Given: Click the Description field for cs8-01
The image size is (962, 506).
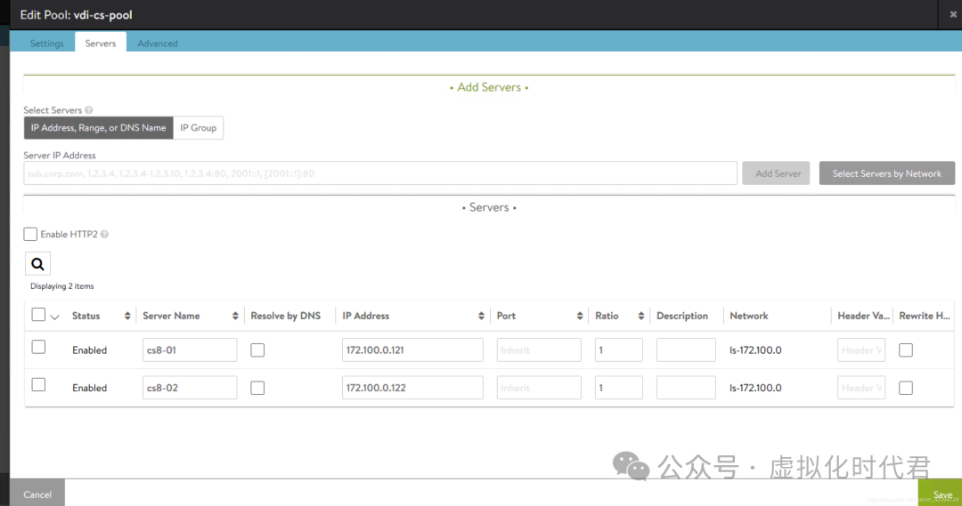Looking at the screenshot, I should 686,349.
